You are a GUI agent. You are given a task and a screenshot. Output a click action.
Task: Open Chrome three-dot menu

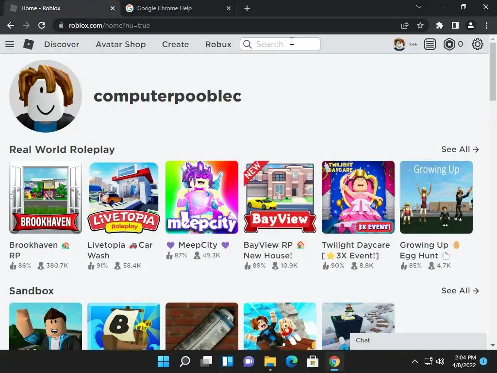click(486, 25)
